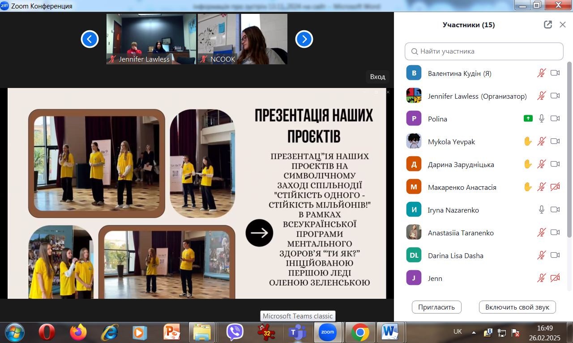Toggle muted microphone for Валентина Кудін
The width and height of the screenshot is (573, 343).
(x=542, y=73)
